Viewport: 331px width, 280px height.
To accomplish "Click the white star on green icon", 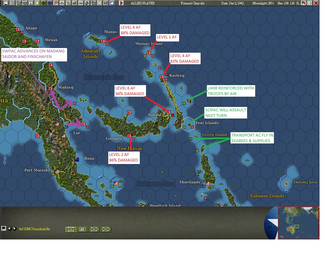I will click(37, 3).
